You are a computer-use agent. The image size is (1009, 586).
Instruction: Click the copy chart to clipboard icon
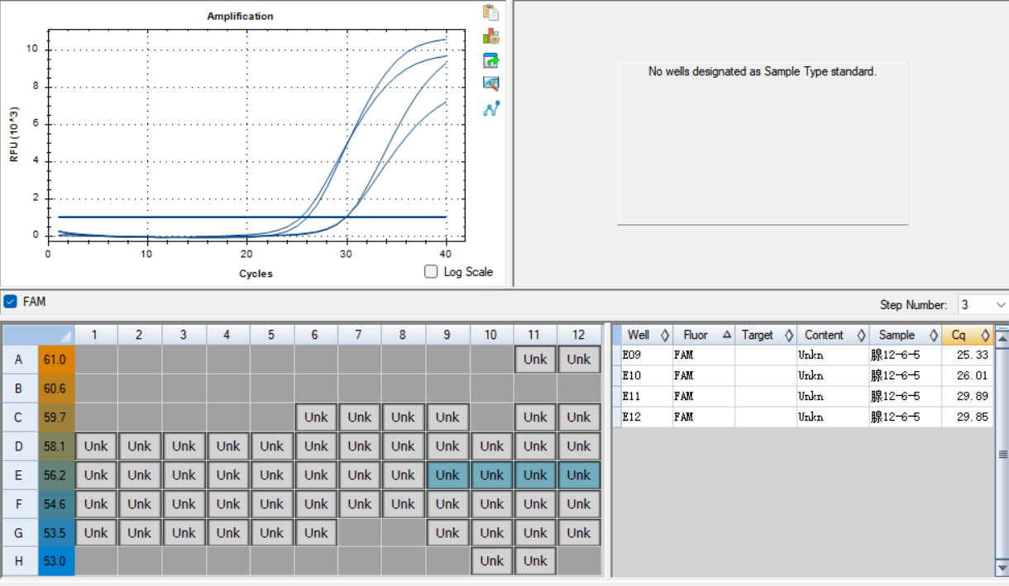tap(491, 12)
